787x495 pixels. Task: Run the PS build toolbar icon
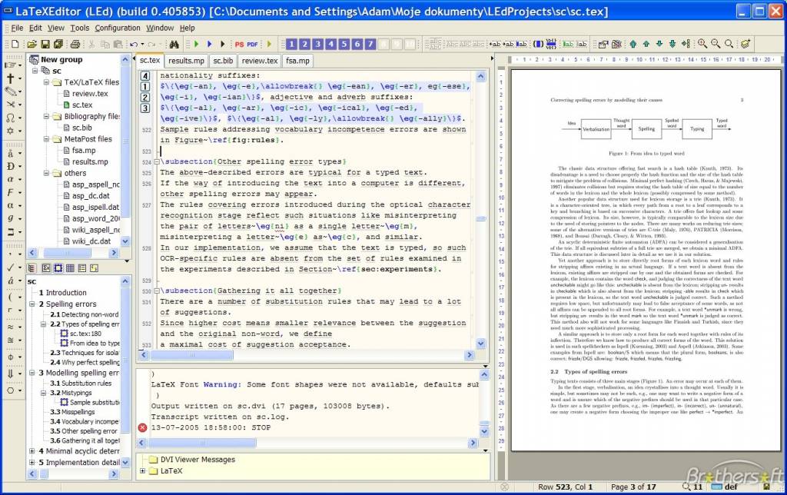(x=240, y=44)
